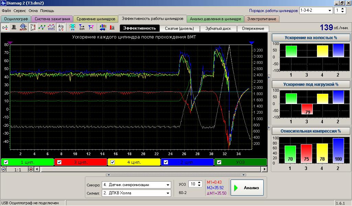Uncheck the УОЗ dark green checkbox
This screenshot has height=206, width=352.
point(219,162)
